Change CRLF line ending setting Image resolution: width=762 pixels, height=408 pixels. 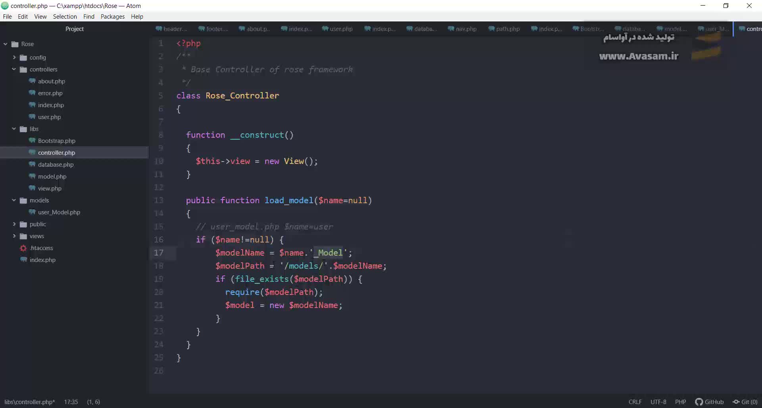pyautogui.click(x=635, y=402)
